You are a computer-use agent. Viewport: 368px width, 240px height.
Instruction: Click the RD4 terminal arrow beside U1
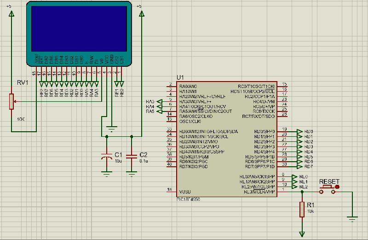(300, 152)
